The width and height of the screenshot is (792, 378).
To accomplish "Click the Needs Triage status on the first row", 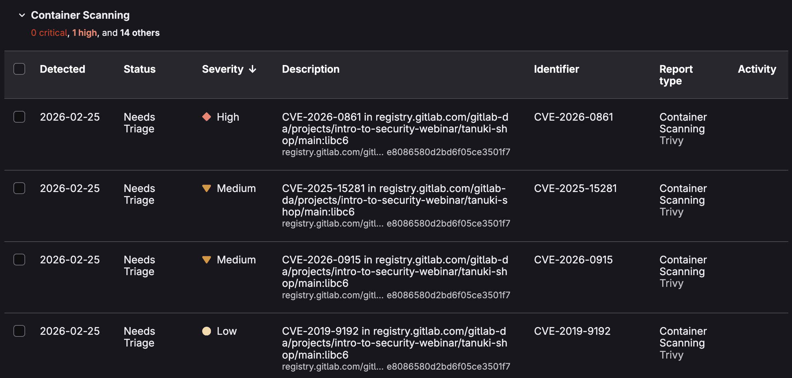I will (139, 123).
